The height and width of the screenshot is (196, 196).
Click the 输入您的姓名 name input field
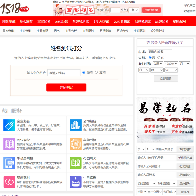point(64,73)
